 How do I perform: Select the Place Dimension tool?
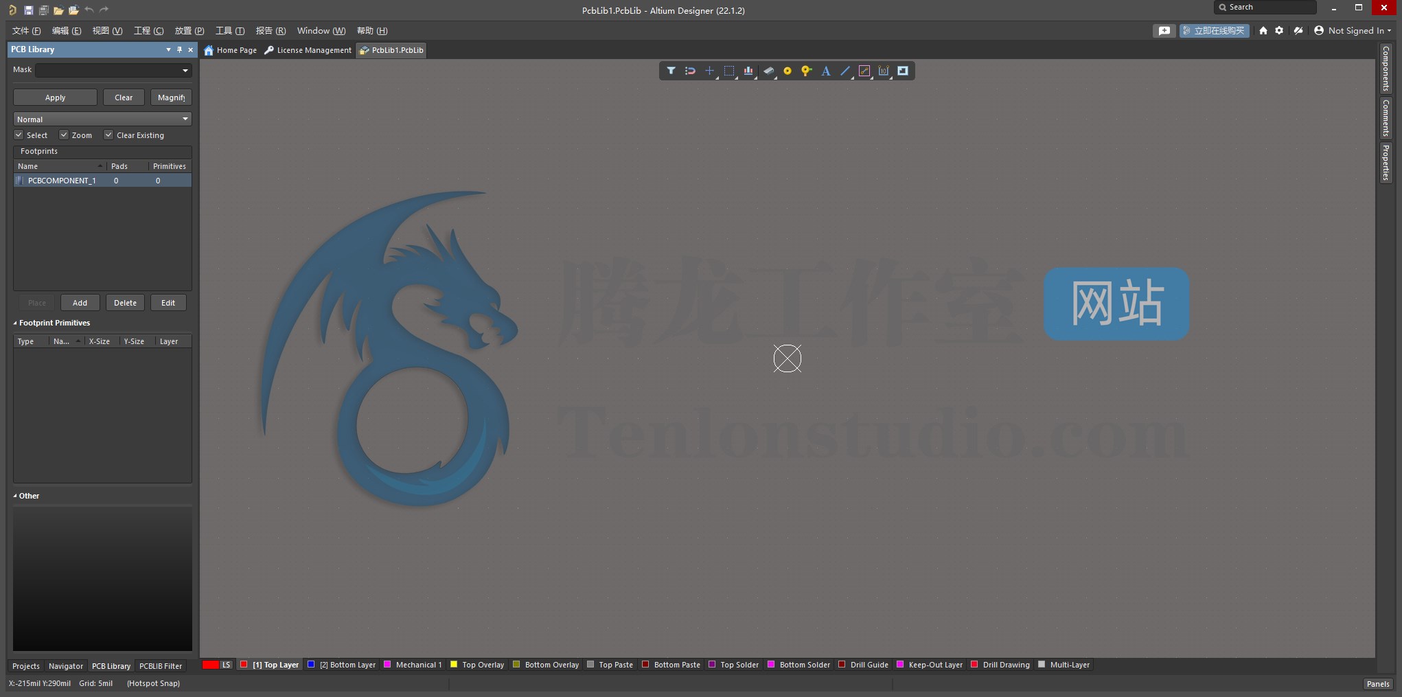884,71
